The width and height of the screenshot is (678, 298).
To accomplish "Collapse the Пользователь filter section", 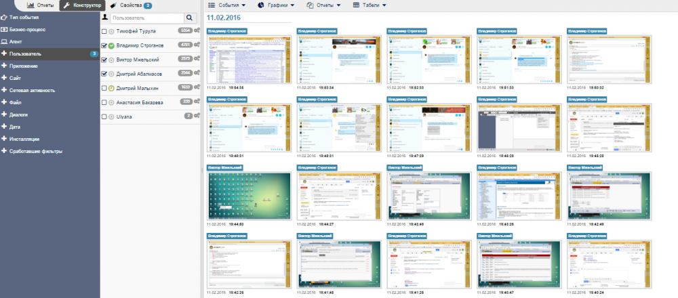I will pos(49,54).
